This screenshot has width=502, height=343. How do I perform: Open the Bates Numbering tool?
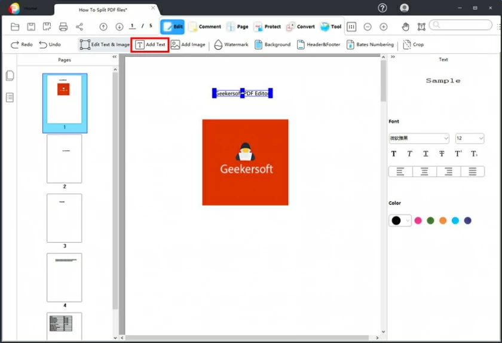click(370, 45)
